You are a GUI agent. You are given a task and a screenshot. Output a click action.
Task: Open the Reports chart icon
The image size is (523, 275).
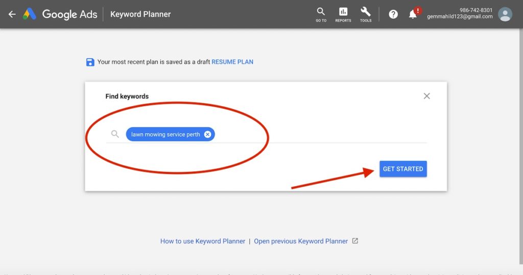343,15
